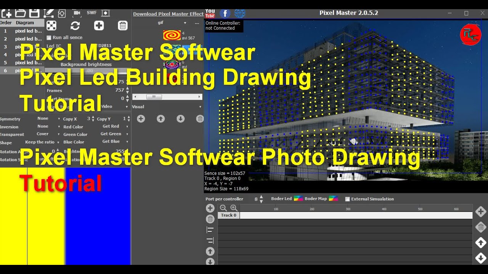
Task: Move Visual effect up
Action: tap(161, 119)
